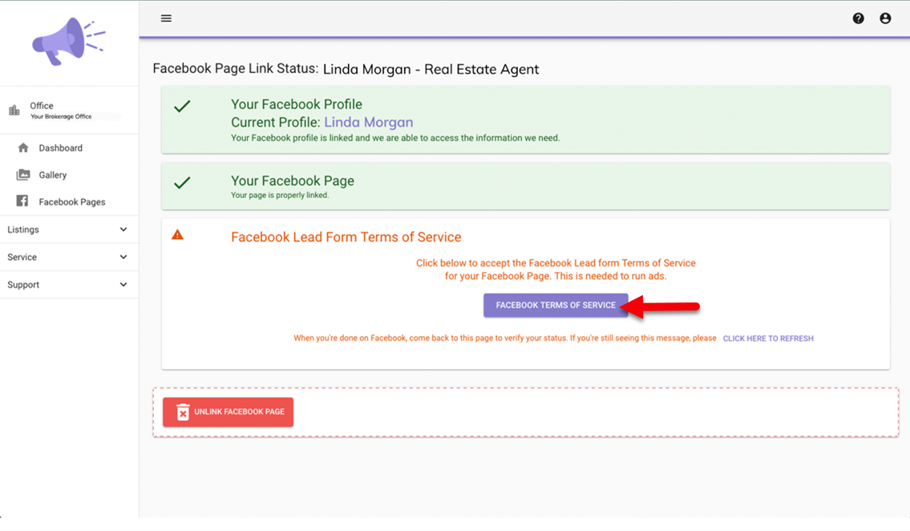Viewport: 910px width, 531px height.
Task: Open the hamburger menu
Action: (166, 18)
